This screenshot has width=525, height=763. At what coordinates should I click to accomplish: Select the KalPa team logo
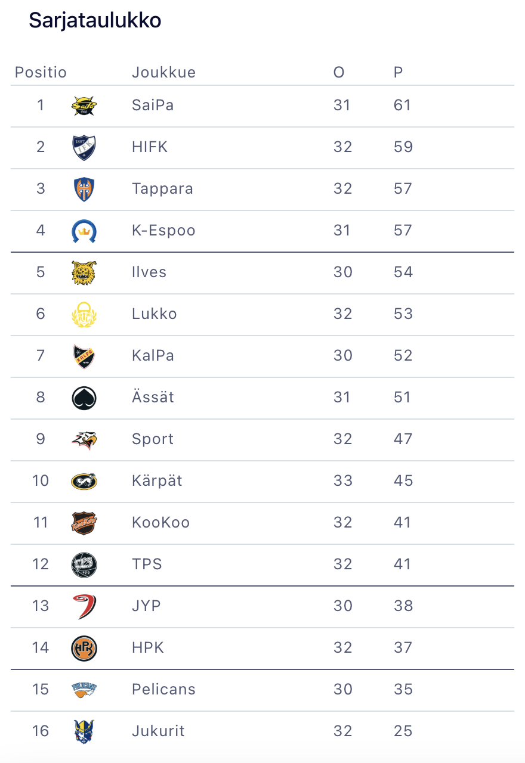[84, 356]
